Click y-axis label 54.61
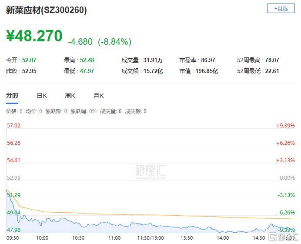Screen dimensions: 301x244 (x=13, y=160)
